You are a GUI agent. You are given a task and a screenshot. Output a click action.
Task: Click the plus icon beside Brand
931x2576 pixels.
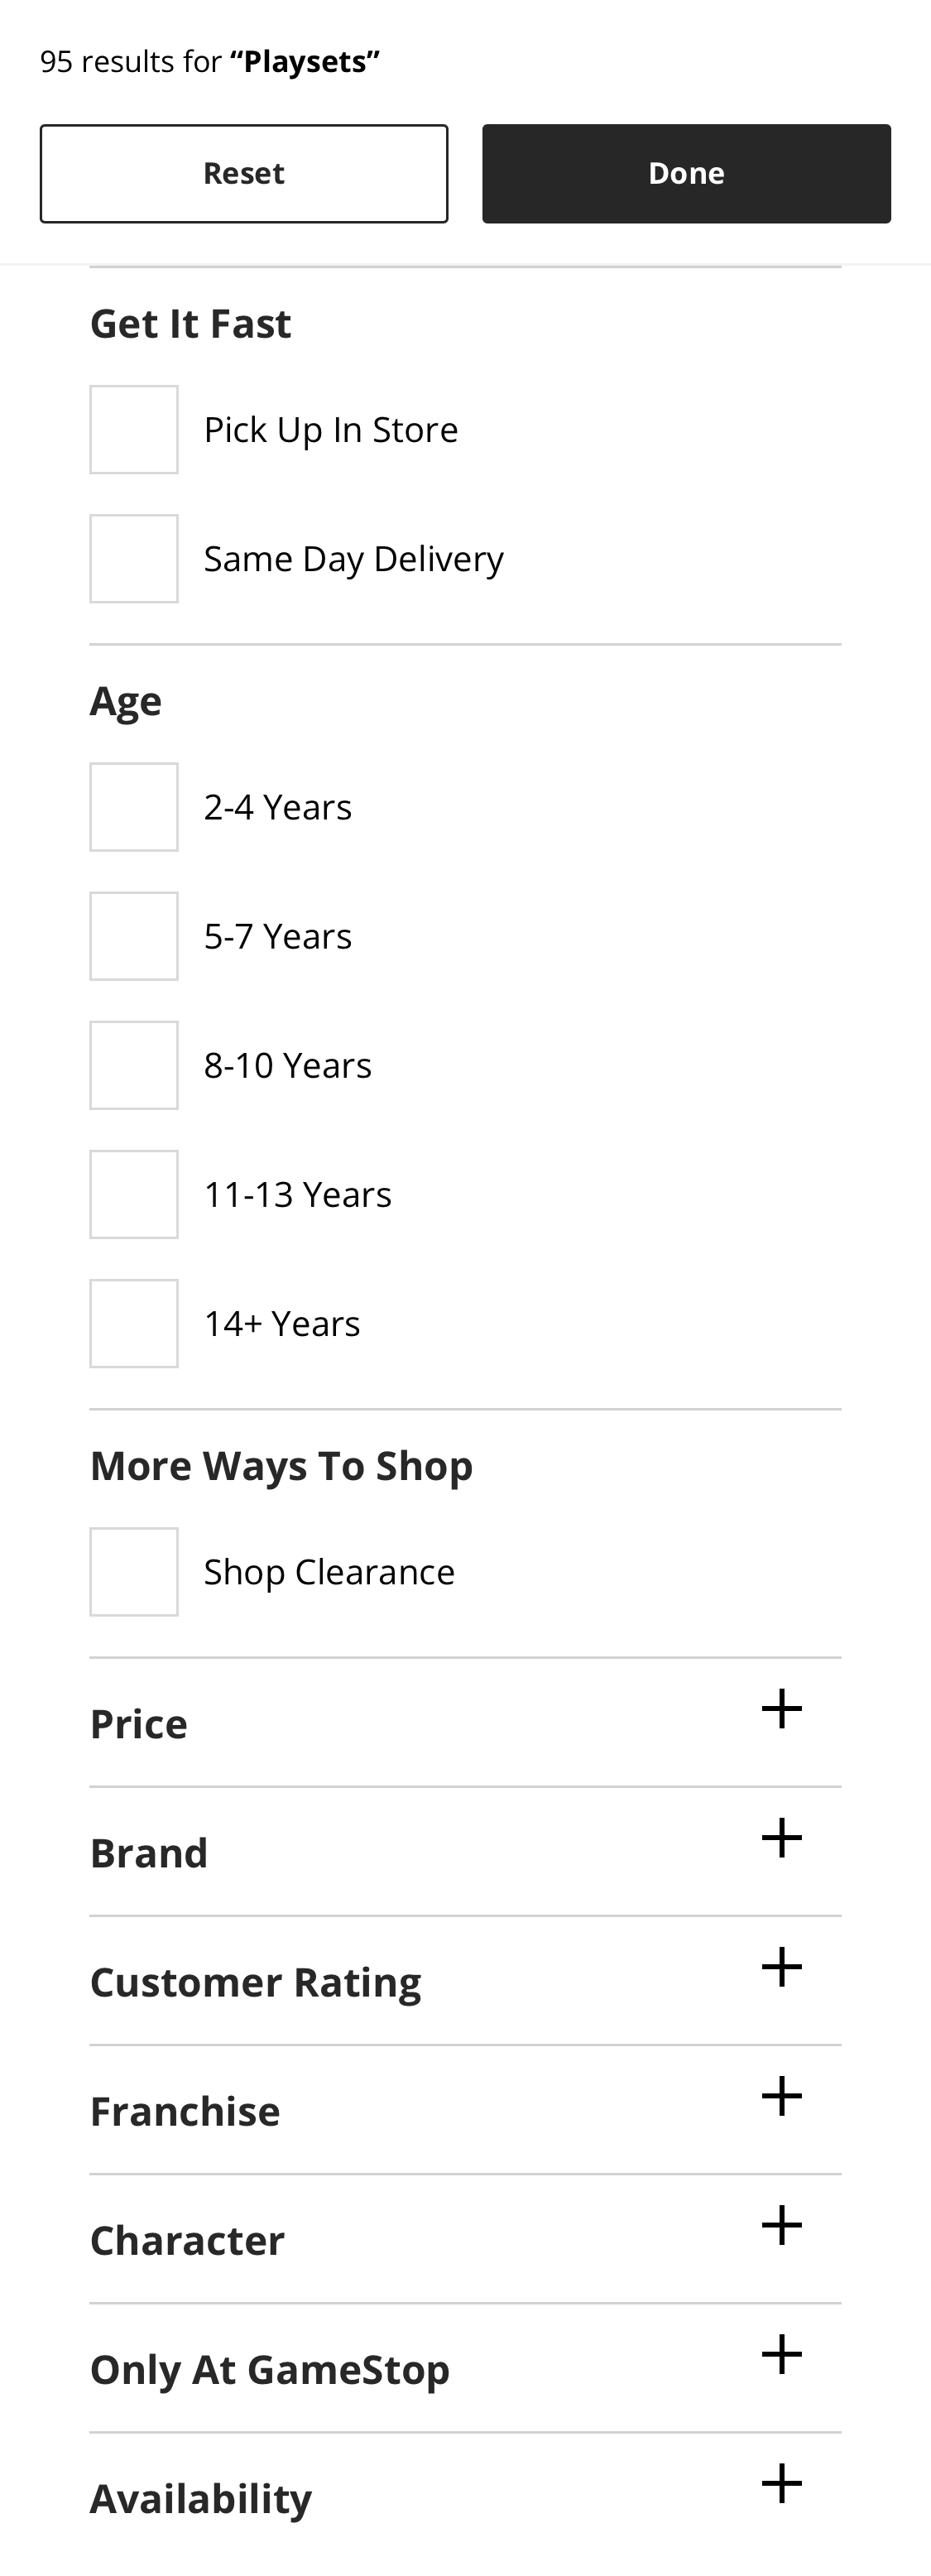pyautogui.click(x=781, y=1838)
